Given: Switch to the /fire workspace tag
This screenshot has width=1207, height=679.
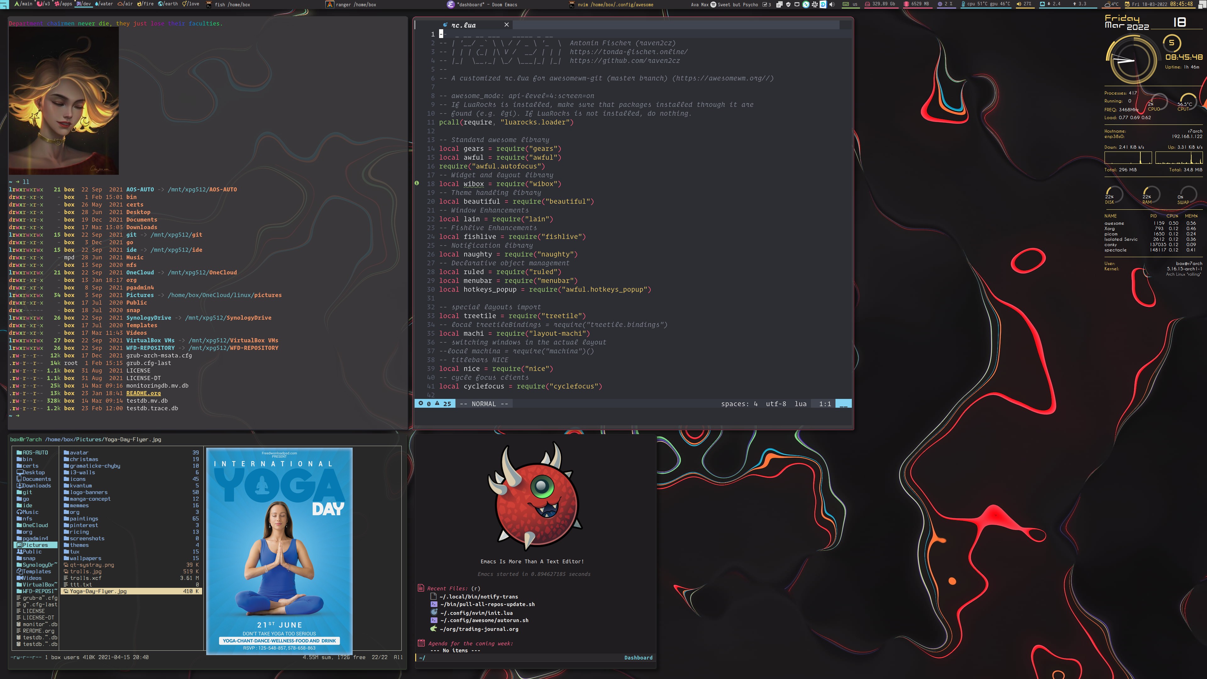Looking at the screenshot, I should (145, 4).
